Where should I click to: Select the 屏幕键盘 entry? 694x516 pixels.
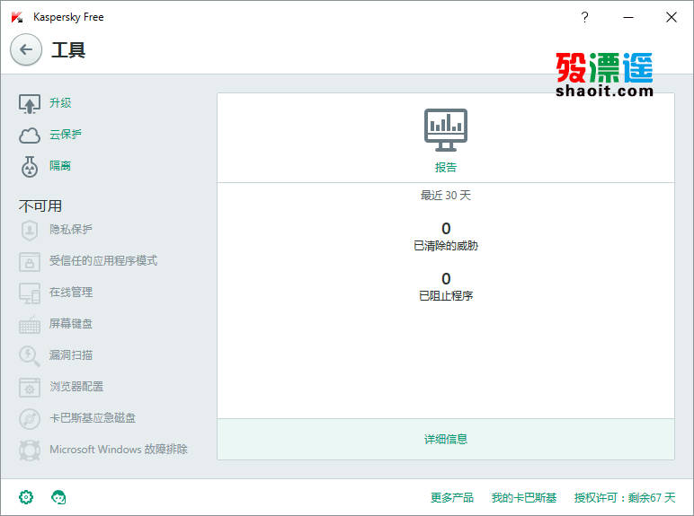[71, 324]
